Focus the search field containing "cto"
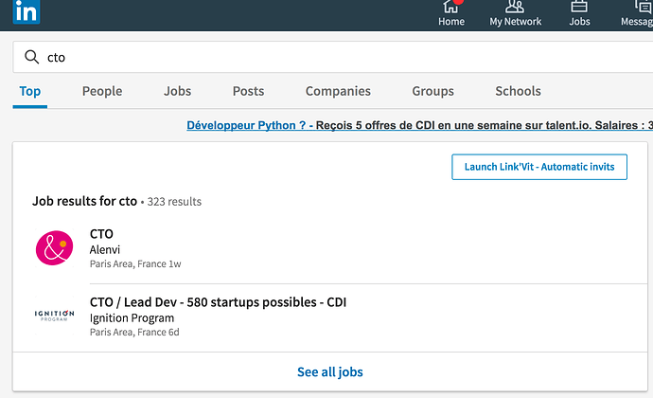 coord(331,57)
